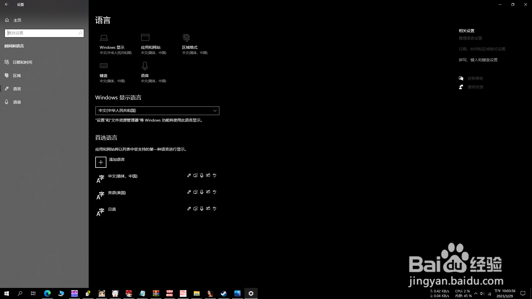Switch to 区域 settings section
This screenshot has height=299, width=532.
point(17,75)
